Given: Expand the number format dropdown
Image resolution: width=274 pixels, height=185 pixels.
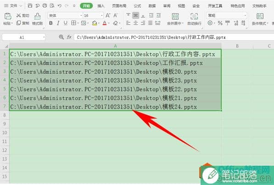Looking at the screenshot, I should click(245, 16).
